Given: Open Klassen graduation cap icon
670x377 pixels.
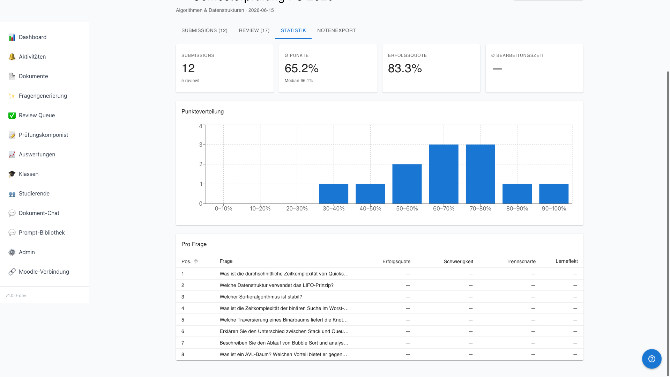Looking at the screenshot, I should (12, 174).
